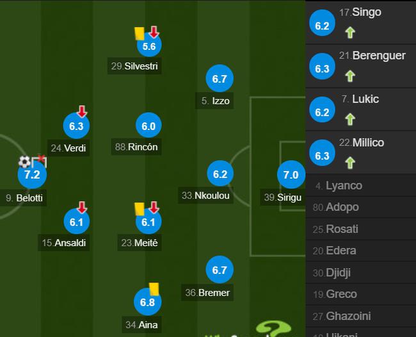Click the green arrow under Berenguer
The height and width of the screenshot is (337, 416).
350,76
